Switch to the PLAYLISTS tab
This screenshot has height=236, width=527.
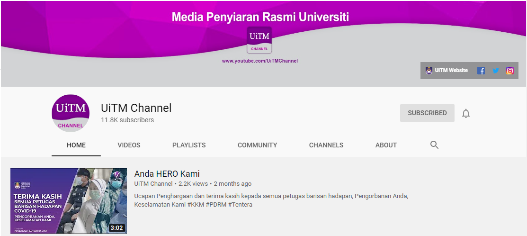189,145
